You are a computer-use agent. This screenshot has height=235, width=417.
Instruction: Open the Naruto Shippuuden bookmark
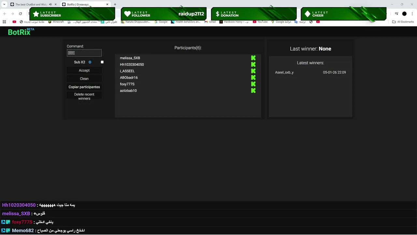(x=136, y=22)
